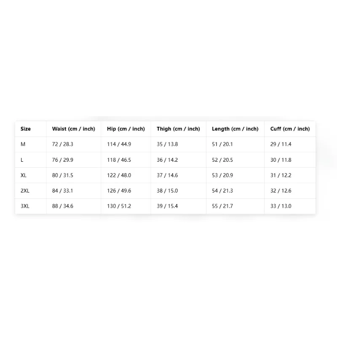
Task: Select hip value 130 / 51.2
Action: [x=119, y=206]
